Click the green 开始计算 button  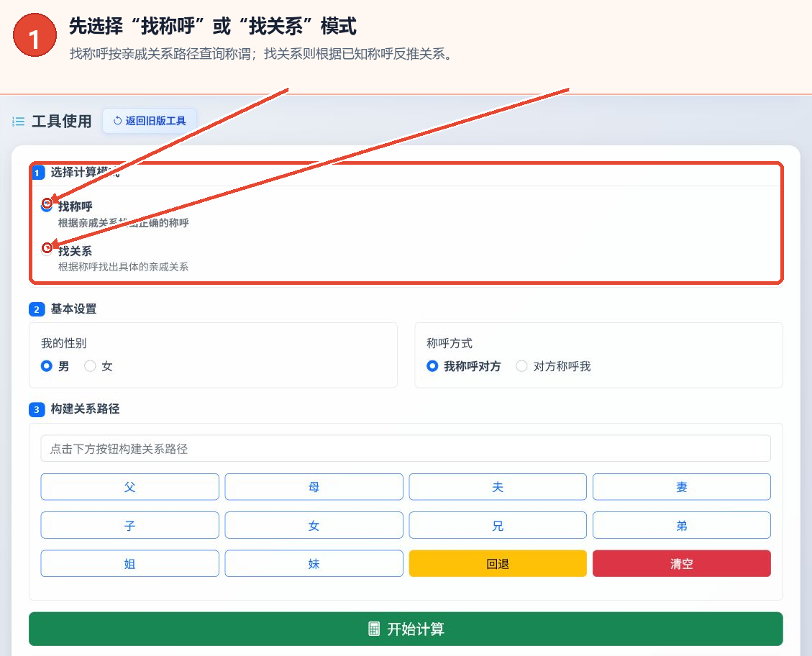tap(406, 629)
